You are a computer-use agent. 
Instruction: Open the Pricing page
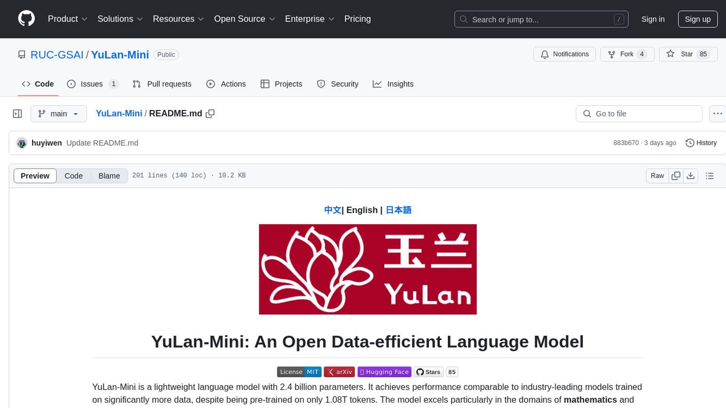[358, 19]
